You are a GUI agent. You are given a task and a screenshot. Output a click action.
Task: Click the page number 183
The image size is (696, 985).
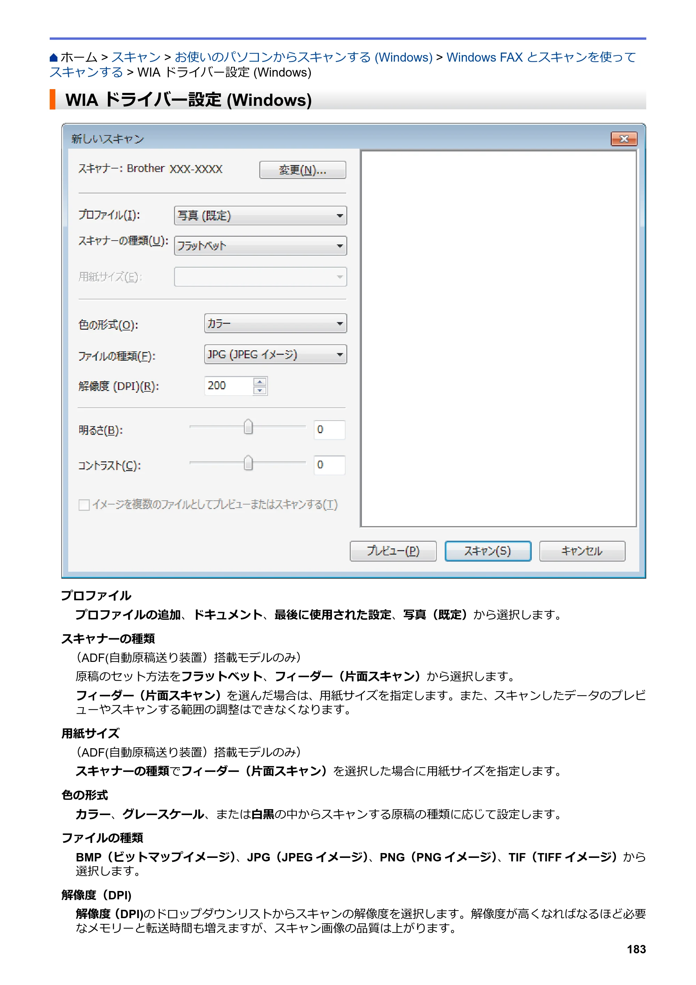(x=636, y=949)
